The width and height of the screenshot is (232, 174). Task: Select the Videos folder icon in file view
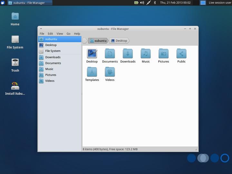click(110, 72)
